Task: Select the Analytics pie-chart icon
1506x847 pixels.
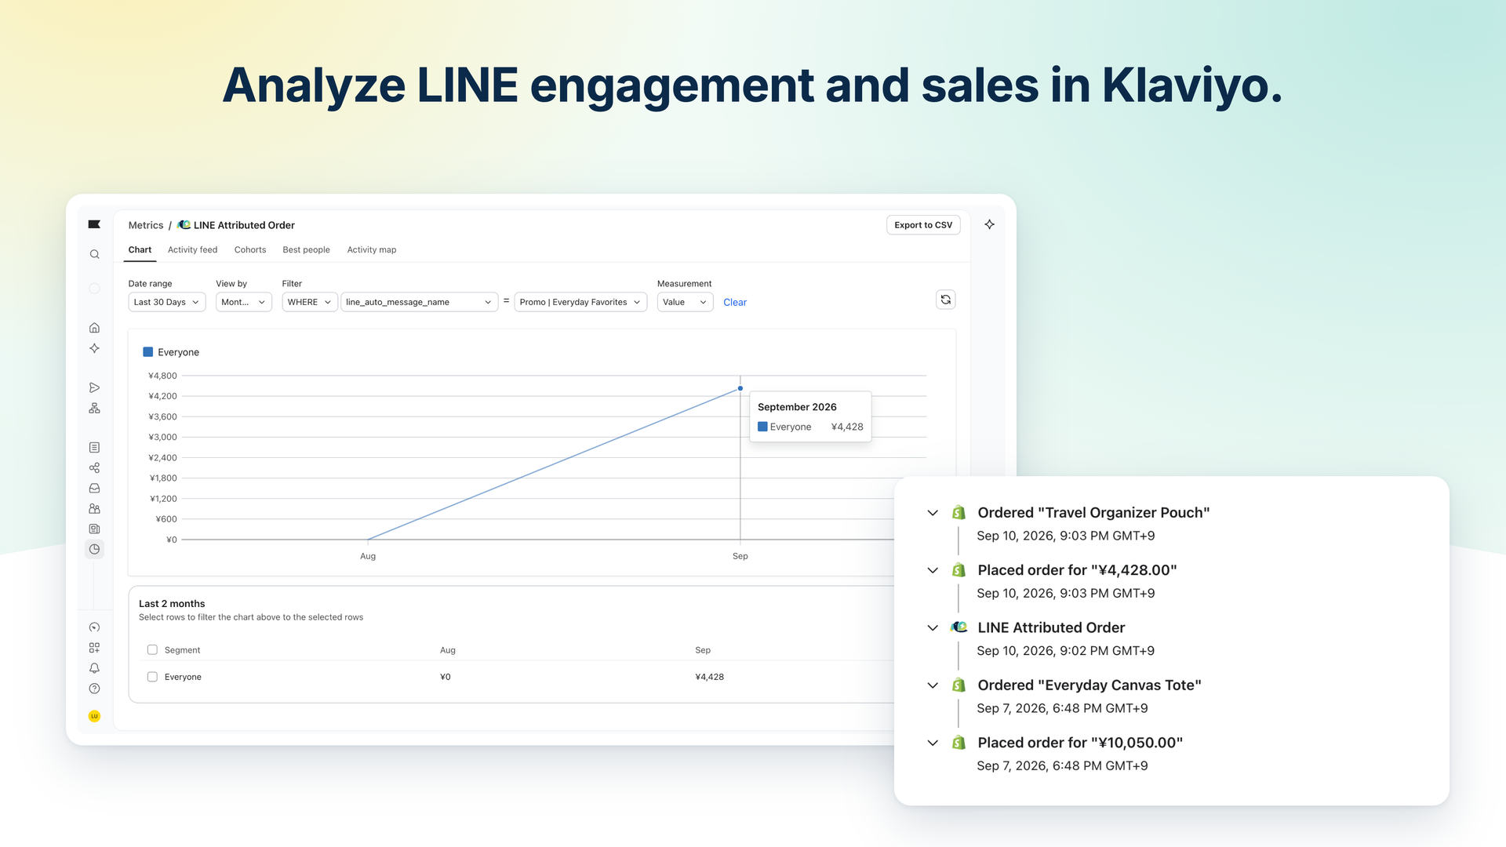Action: click(94, 549)
